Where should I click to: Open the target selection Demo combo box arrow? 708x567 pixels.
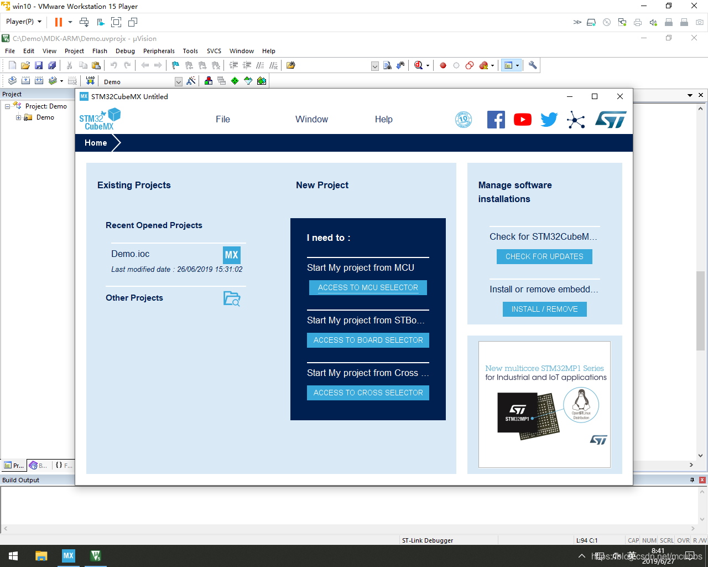(x=179, y=81)
